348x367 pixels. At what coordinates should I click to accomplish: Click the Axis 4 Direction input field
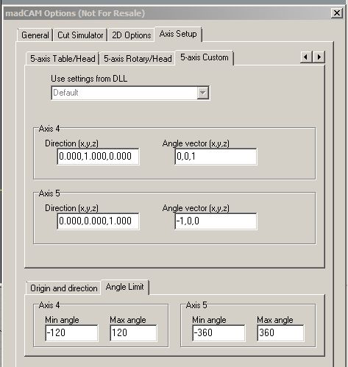coord(98,157)
